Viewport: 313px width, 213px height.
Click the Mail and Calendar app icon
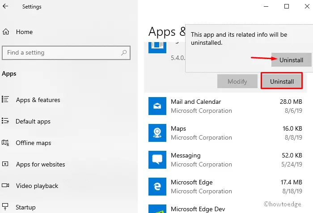[x=157, y=106]
